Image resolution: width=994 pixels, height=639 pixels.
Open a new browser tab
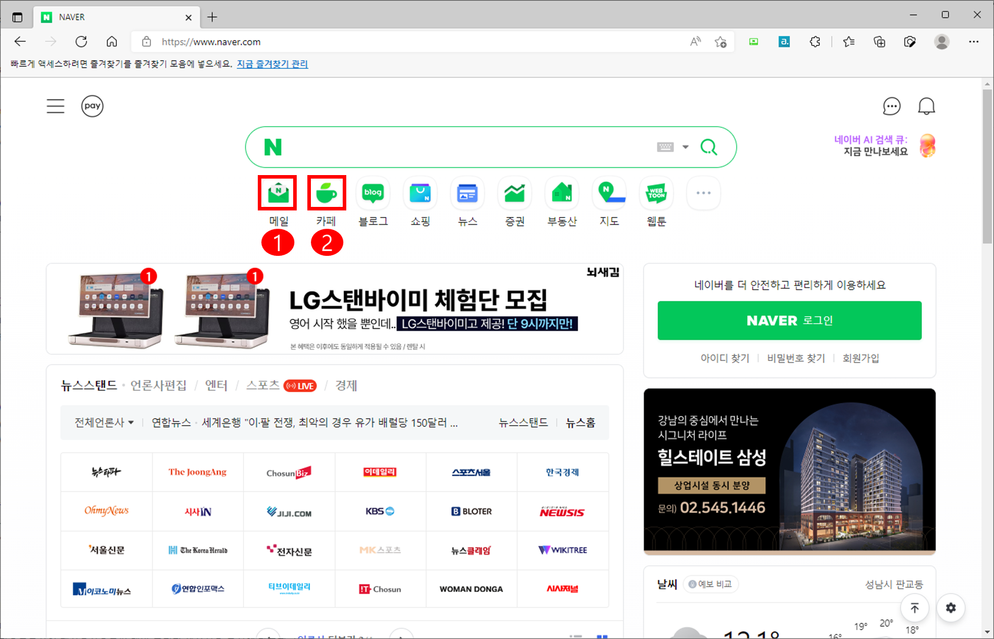pos(212,17)
